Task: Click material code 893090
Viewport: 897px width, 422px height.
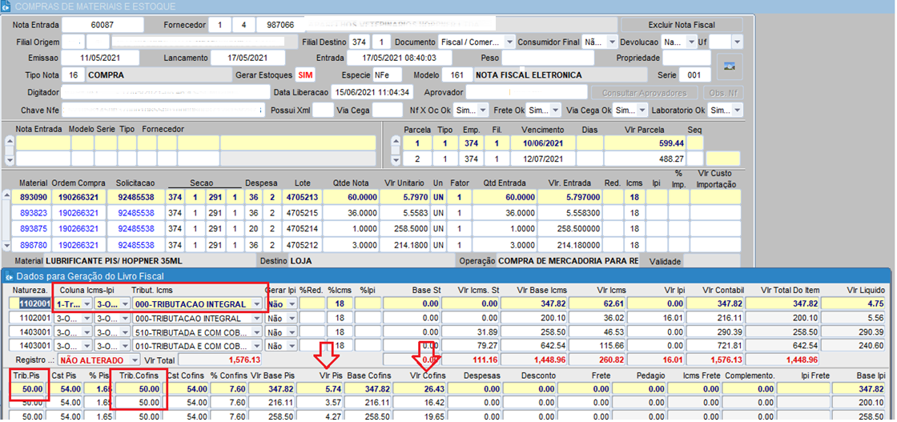Action: point(33,197)
